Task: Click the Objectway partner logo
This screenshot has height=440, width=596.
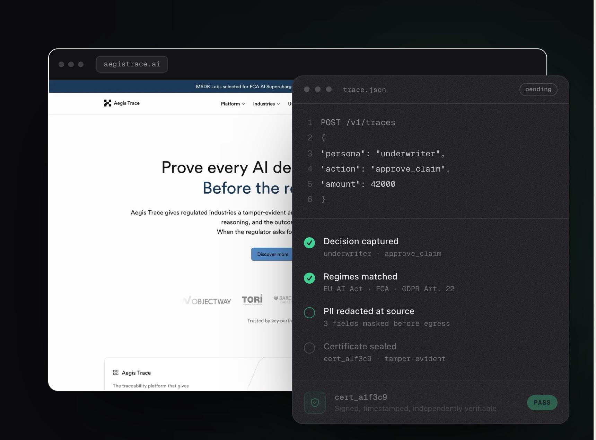Action: tap(207, 301)
